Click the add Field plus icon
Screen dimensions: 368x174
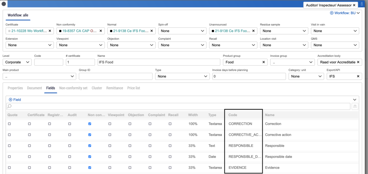click(x=10, y=99)
